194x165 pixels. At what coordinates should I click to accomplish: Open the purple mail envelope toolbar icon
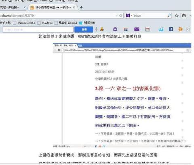point(137,29)
